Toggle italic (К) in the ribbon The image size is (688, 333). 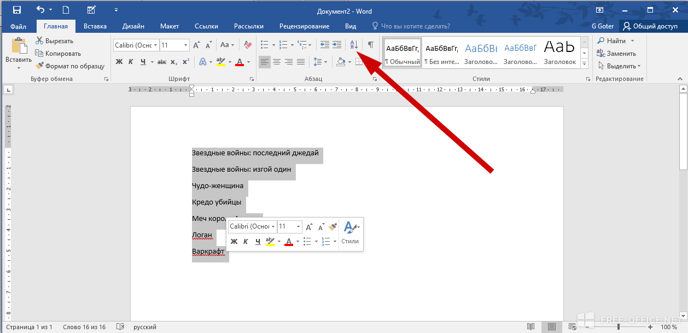point(131,62)
